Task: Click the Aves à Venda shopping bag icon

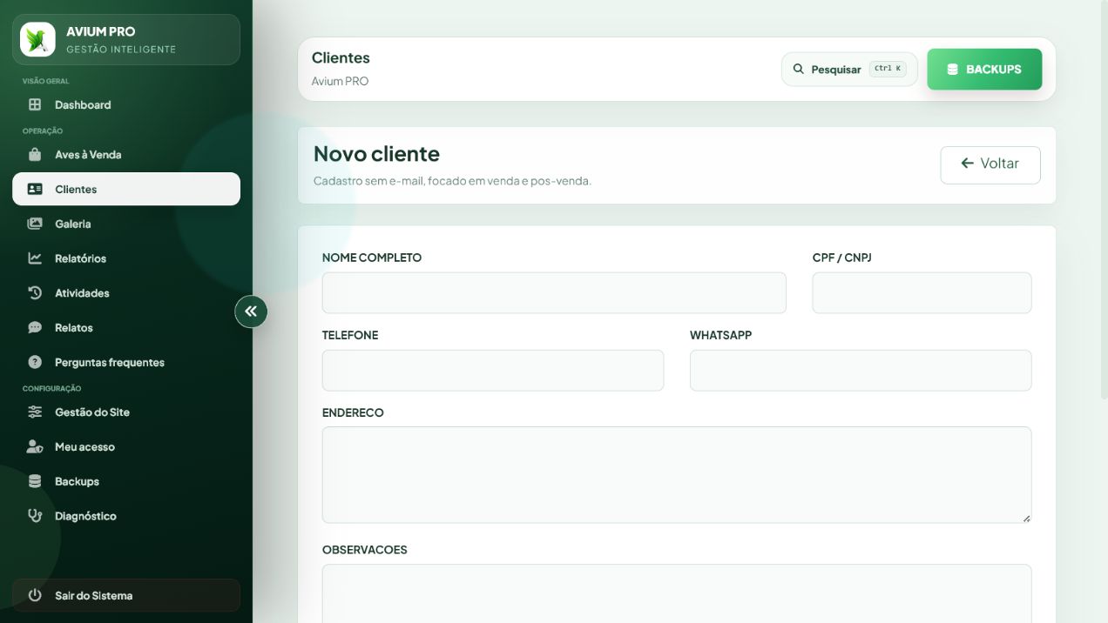Action: coord(35,155)
